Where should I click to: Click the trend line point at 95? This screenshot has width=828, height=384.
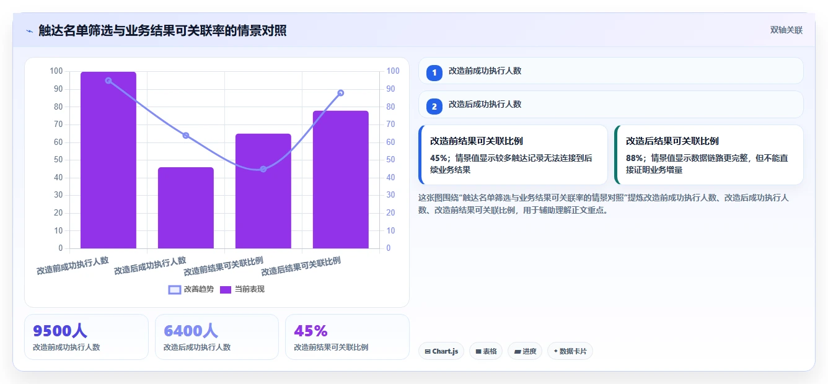[108, 81]
